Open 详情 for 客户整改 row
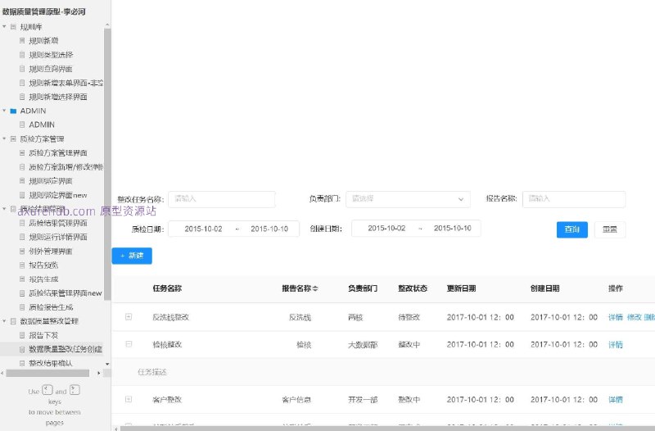This screenshot has height=431, width=655. pos(616,400)
